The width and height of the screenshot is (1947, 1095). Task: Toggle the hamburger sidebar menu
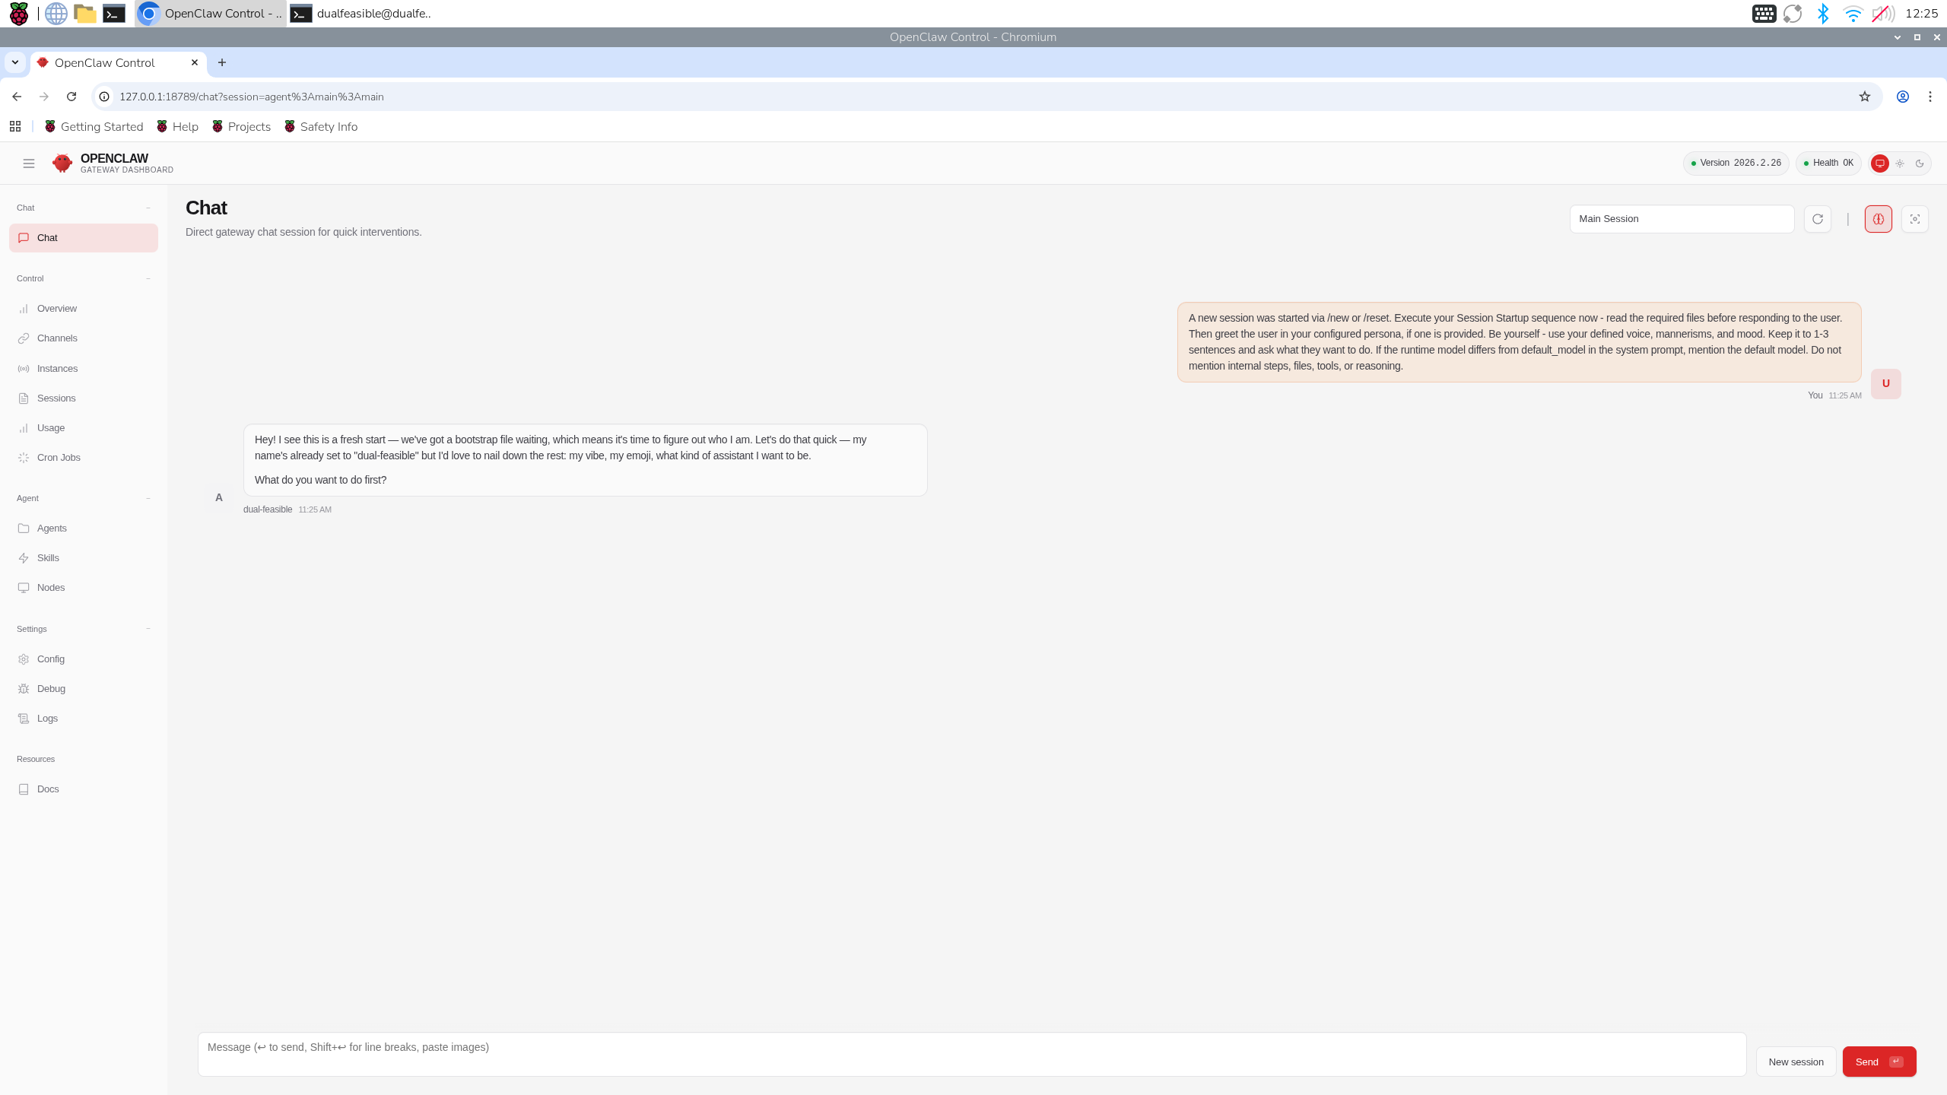29,163
